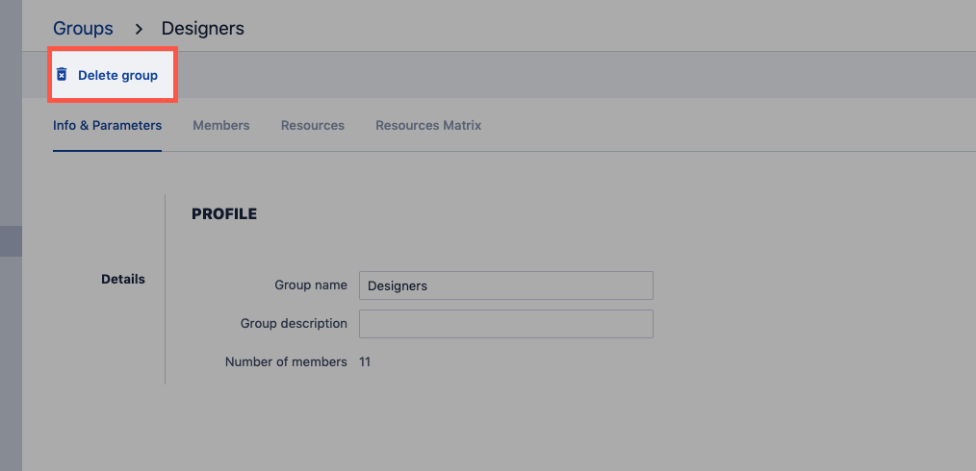Select the Details section label
This screenshot has height=471, width=976.
123,280
